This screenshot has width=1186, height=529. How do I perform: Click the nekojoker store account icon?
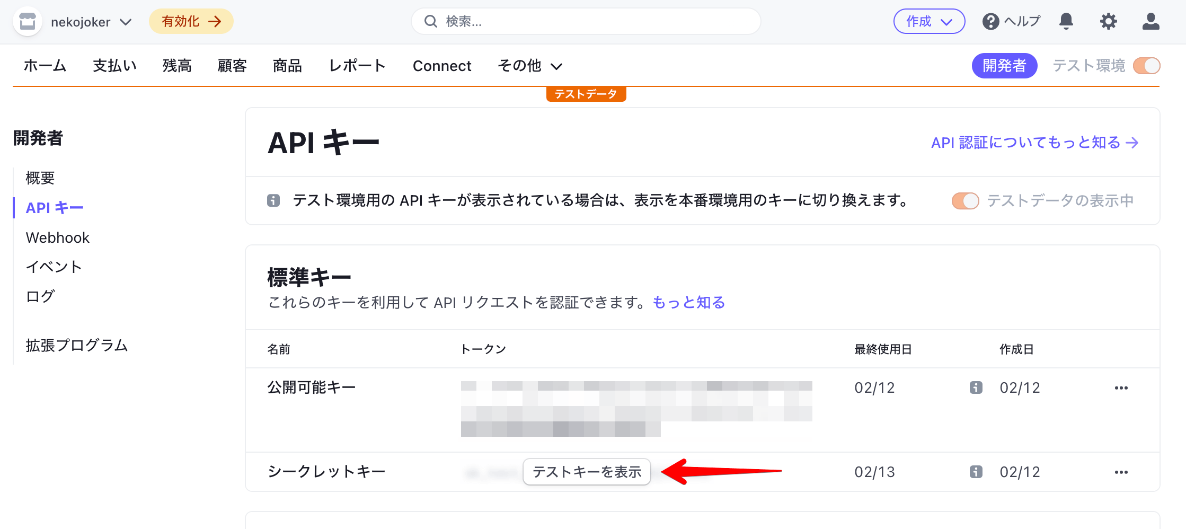coord(28,22)
